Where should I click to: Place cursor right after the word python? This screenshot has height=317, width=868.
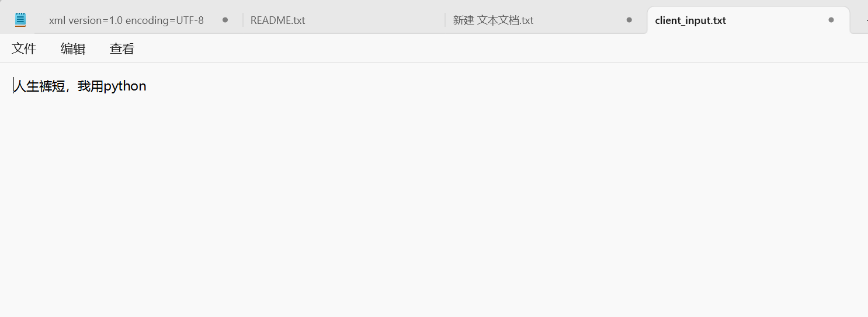coord(147,86)
